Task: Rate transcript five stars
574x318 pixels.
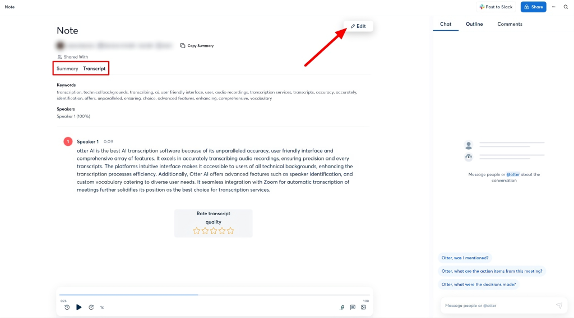Action: pos(230,231)
